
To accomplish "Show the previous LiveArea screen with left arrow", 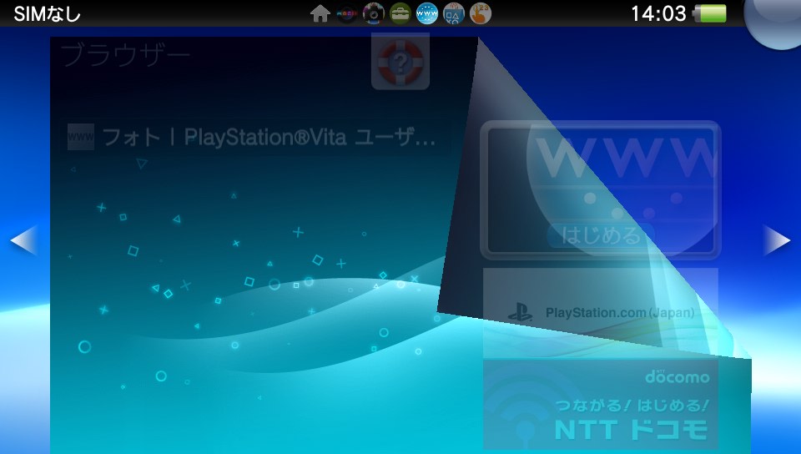I will 23,240.
